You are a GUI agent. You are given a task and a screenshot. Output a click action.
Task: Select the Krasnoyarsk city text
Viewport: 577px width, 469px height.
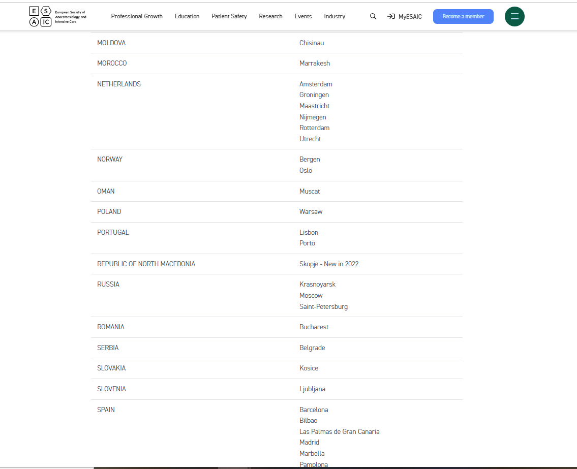pyautogui.click(x=317, y=285)
